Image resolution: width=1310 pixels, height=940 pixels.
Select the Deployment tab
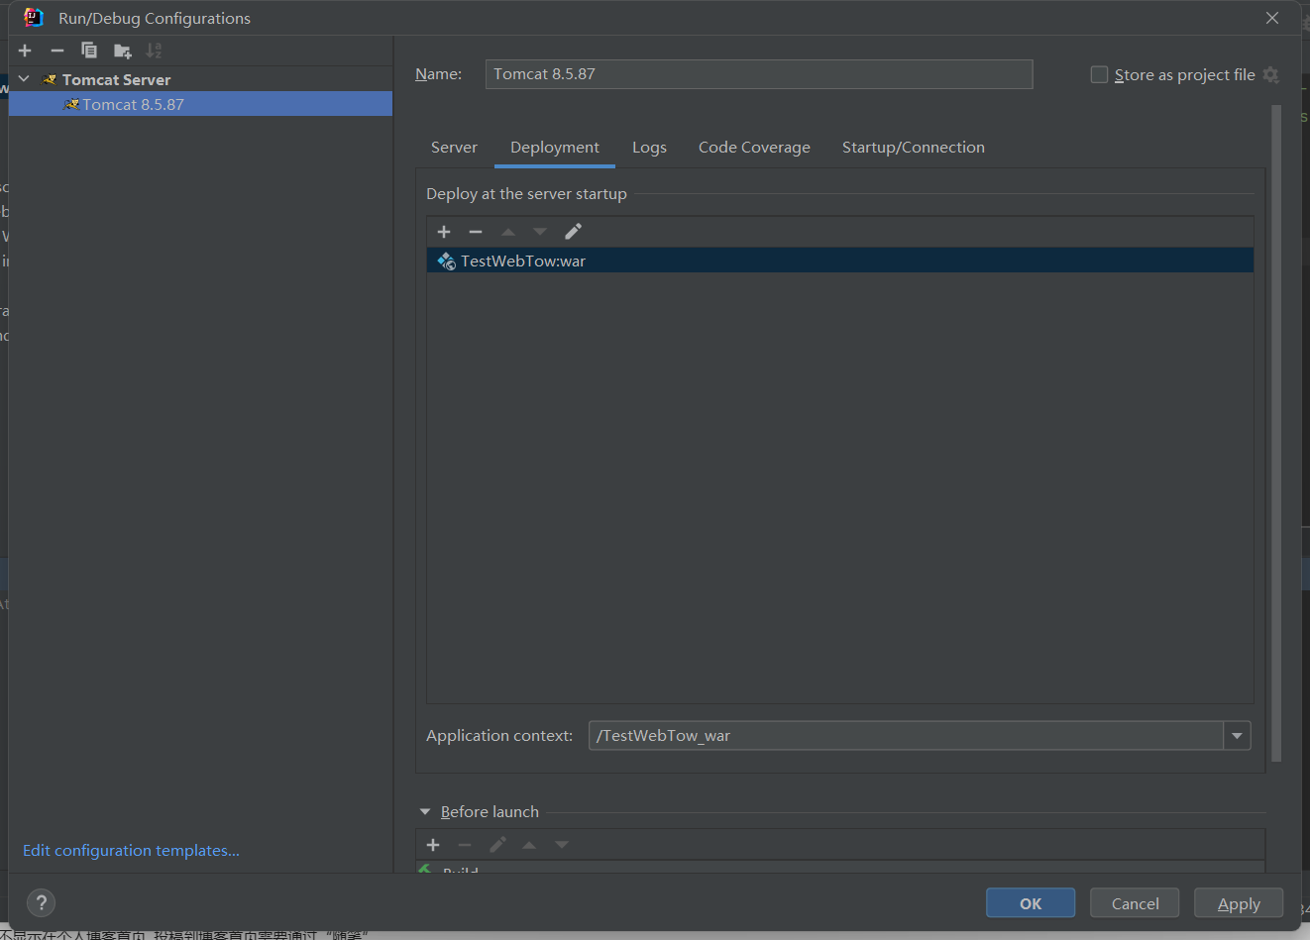[x=555, y=148]
